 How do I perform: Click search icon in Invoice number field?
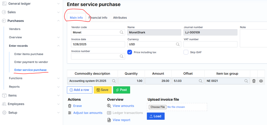click(x=122, y=56)
